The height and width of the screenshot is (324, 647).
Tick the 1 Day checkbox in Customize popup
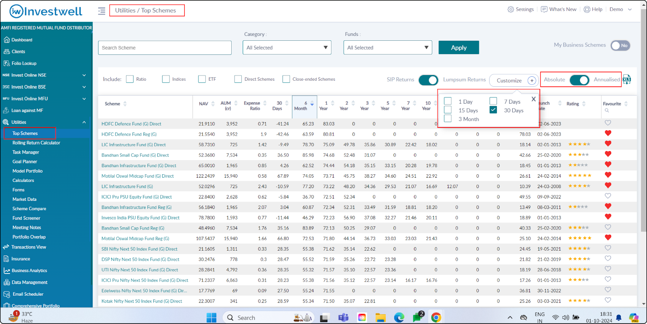[x=448, y=101]
